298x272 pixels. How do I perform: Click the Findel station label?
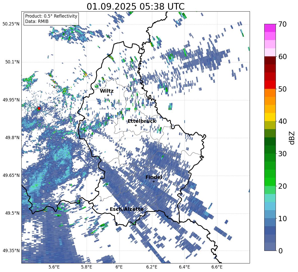(154, 177)
